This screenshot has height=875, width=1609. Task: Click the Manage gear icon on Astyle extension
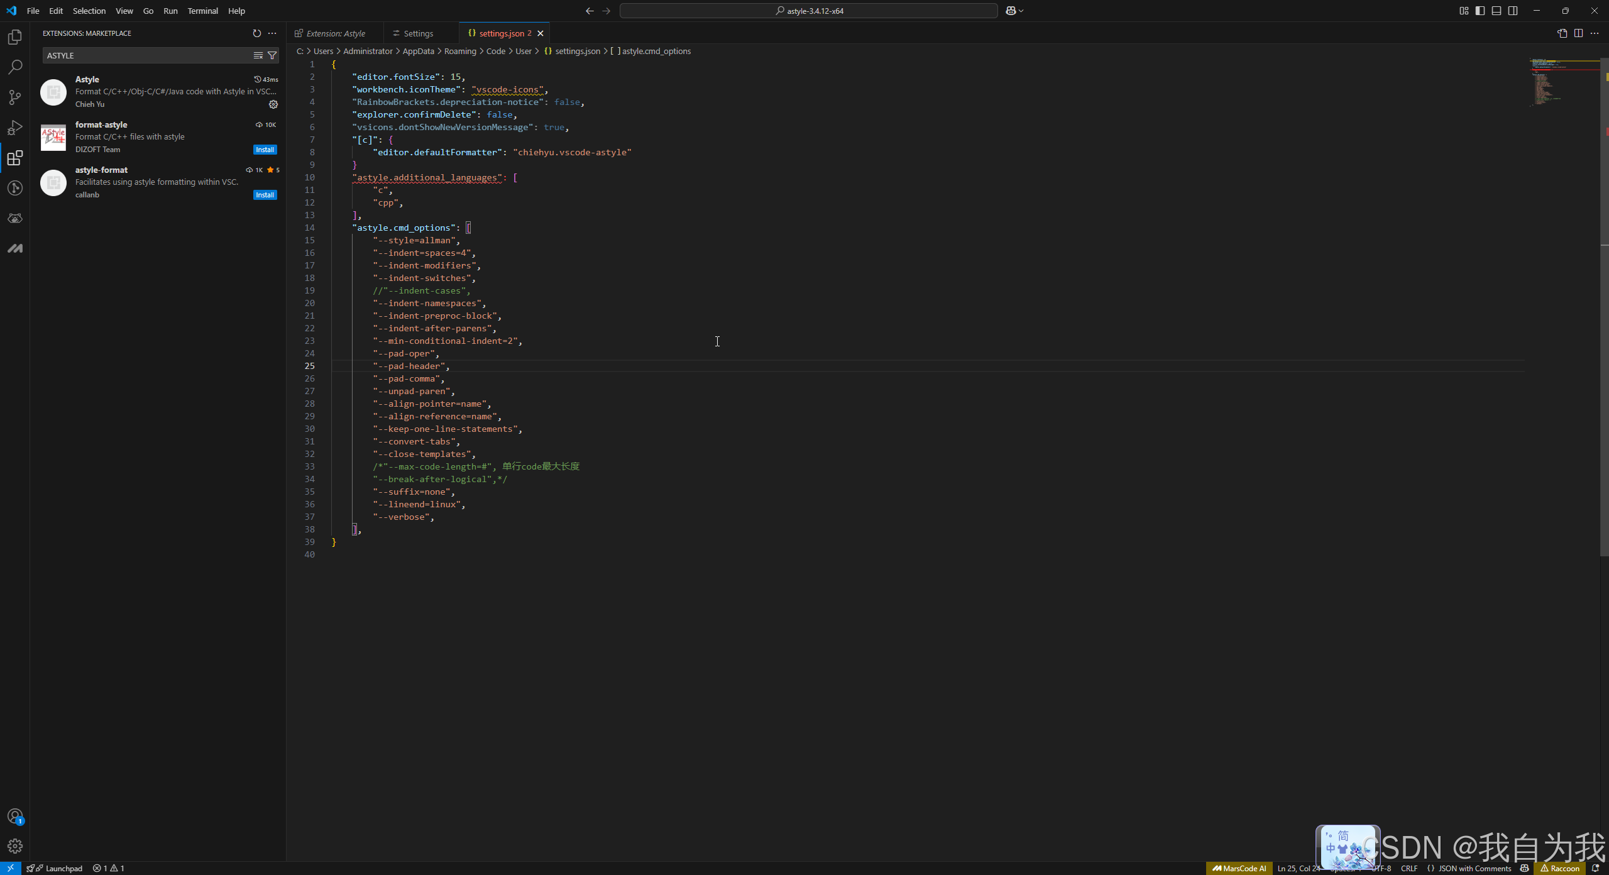pyautogui.click(x=273, y=104)
